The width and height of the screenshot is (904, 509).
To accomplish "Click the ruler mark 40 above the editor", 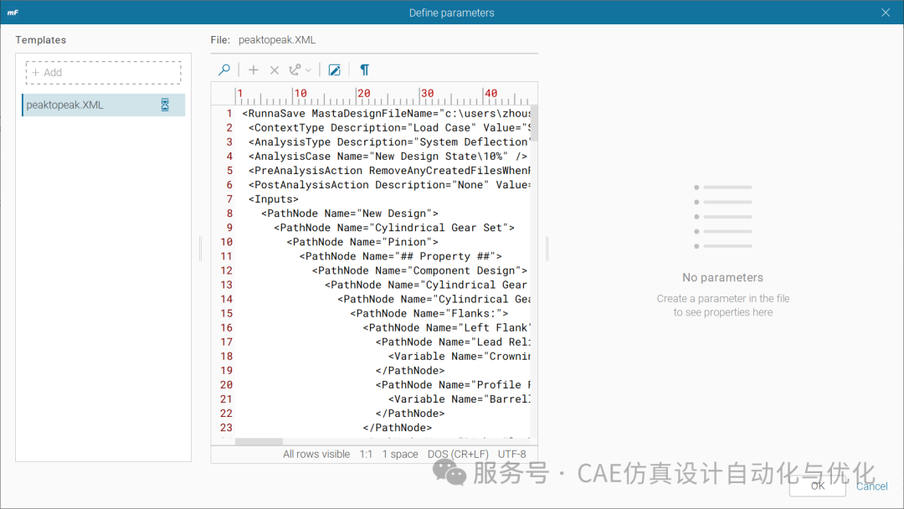I will click(490, 94).
